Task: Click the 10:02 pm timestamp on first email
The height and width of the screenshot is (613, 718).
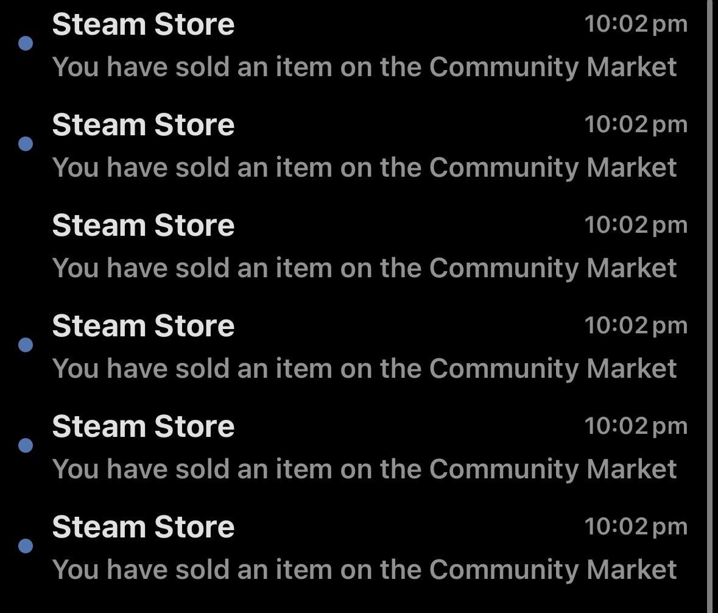Action: 635,24
